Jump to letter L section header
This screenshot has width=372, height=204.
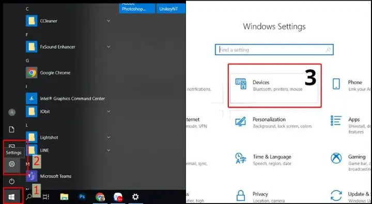tap(27, 125)
